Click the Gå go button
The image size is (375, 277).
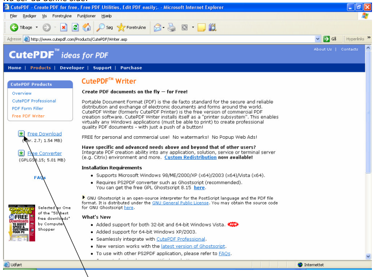click(330, 39)
